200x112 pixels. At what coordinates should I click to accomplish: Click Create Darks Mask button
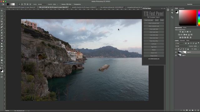[x=154, y=35]
